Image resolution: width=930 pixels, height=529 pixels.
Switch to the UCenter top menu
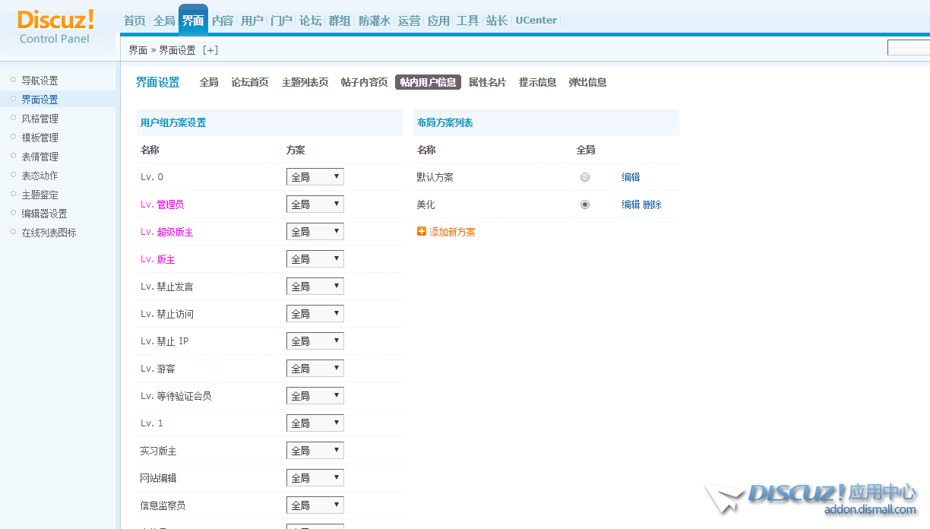tap(536, 21)
